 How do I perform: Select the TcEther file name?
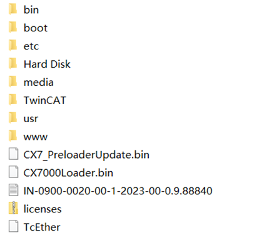click(42, 227)
